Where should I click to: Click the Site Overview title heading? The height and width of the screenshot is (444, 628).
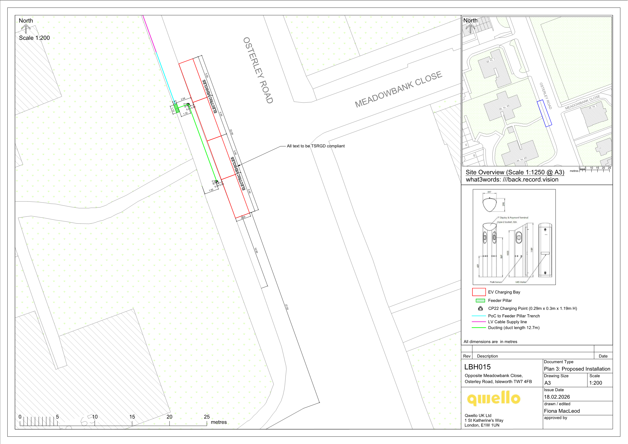pyautogui.click(x=515, y=172)
